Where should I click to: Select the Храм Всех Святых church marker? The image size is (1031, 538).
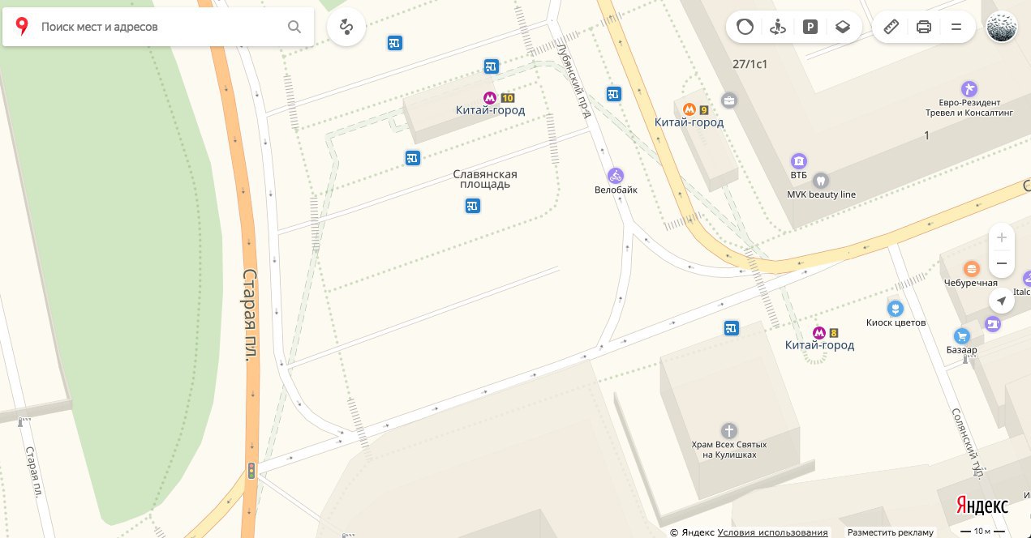(728, 430)
